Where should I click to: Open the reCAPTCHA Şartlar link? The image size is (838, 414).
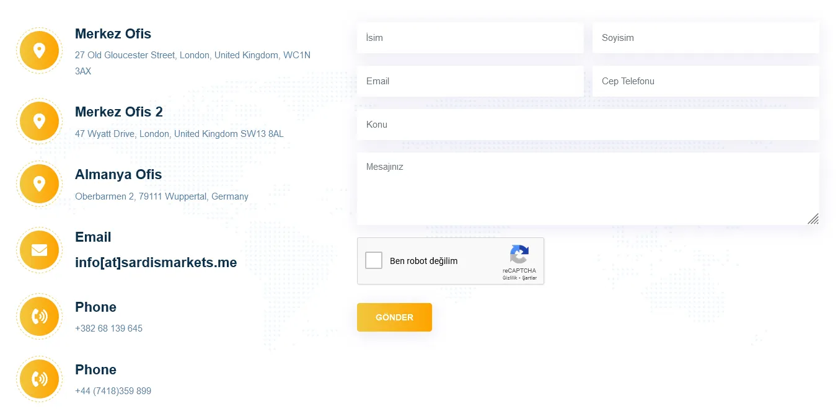pos(530,278)
